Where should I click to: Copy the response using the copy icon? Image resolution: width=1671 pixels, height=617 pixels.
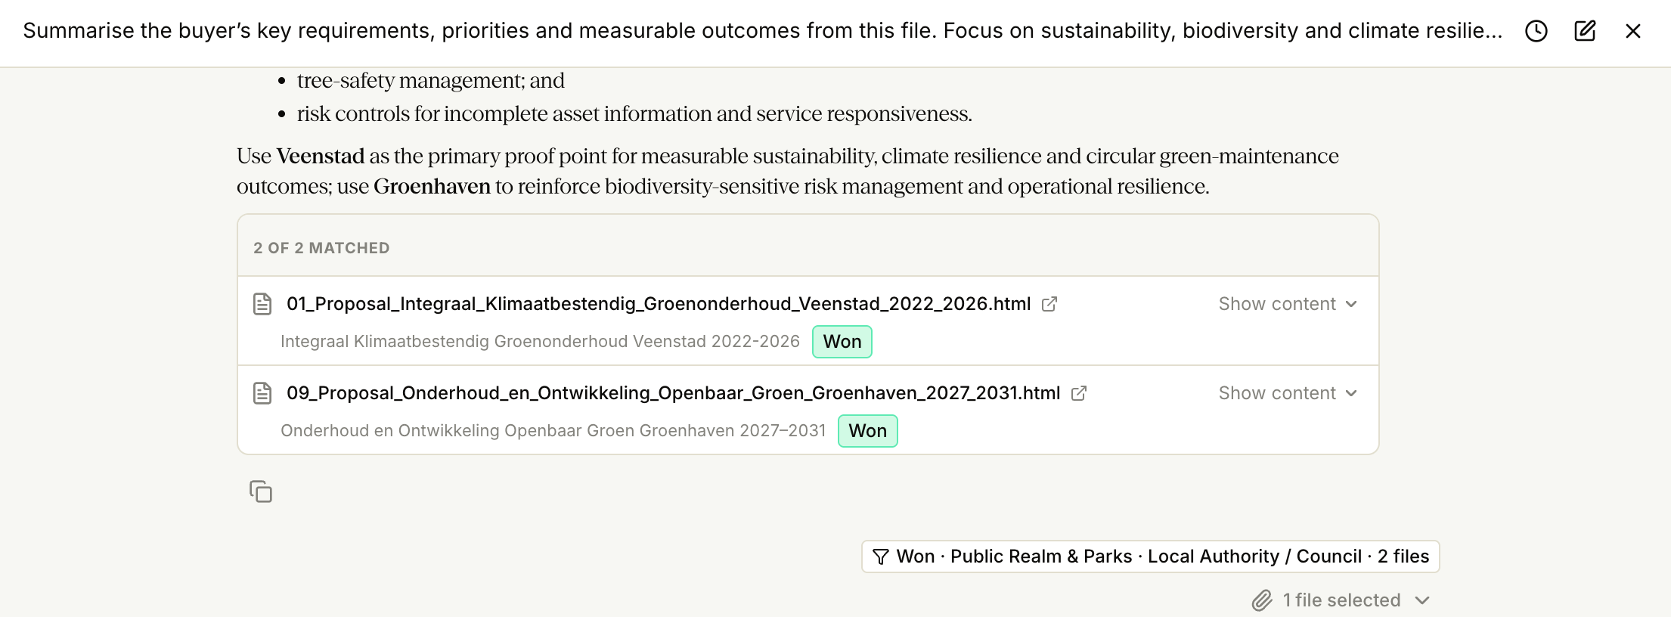pos(261,491)
